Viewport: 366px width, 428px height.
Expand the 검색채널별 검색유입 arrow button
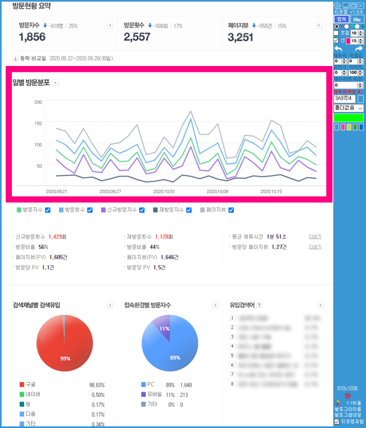pos(110,305)
